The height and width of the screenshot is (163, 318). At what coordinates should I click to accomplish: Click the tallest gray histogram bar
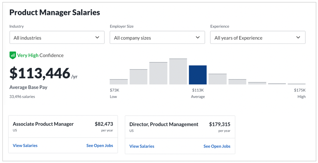(x=178, y=72)
